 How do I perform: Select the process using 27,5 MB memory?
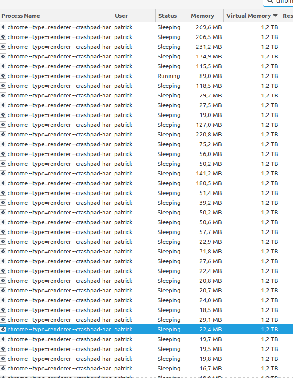point(146,105)
